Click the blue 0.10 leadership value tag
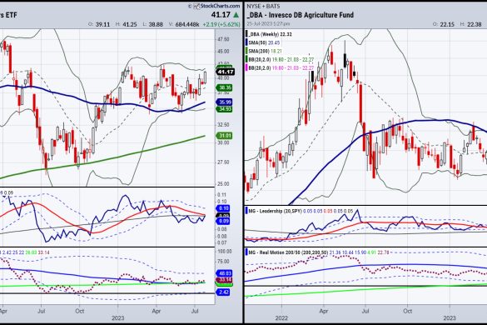487x325 pixels. (x=223, y=208)
